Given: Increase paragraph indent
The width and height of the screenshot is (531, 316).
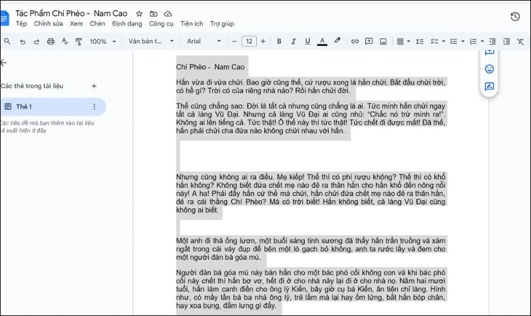Looking at the screenshot, I should click(506, 41).
